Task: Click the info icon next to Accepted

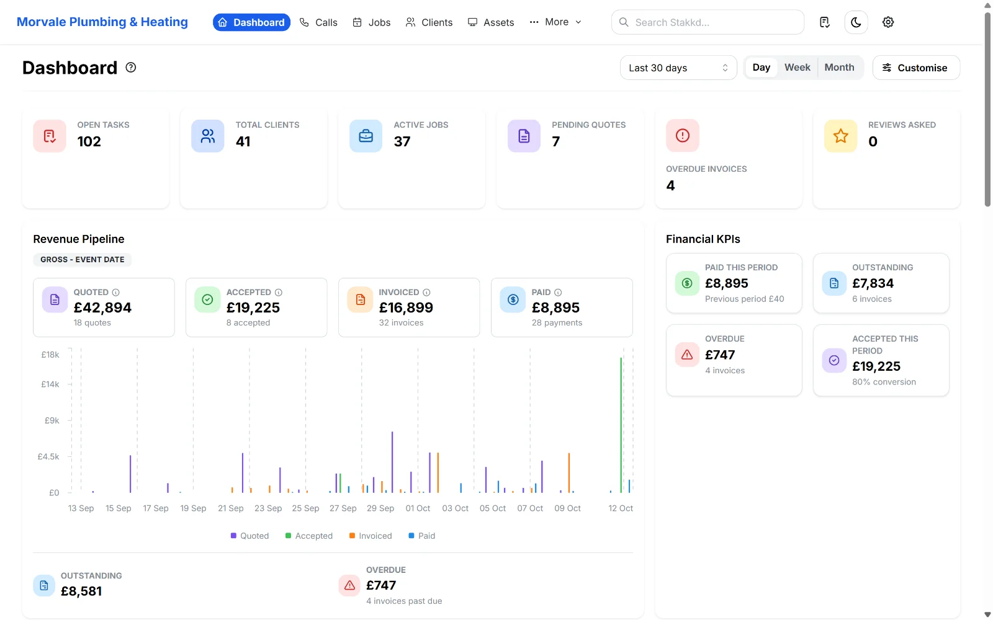Action: 279,293
